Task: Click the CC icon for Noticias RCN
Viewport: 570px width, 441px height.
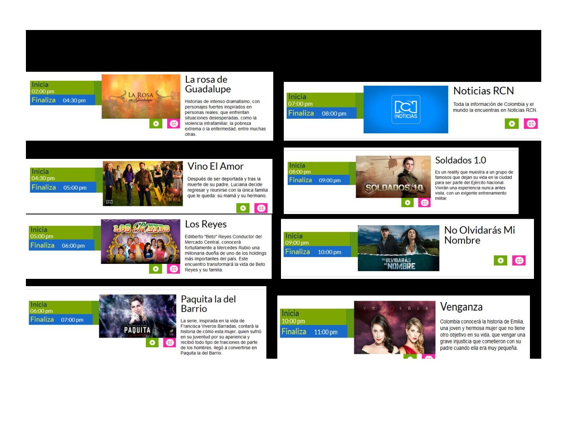Action: (x=531, y=124)
